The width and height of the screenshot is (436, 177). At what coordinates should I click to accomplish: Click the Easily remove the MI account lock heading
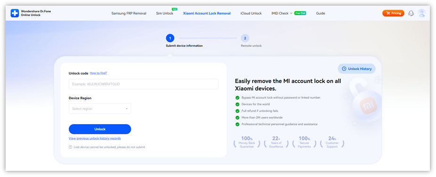pos(288,84)
